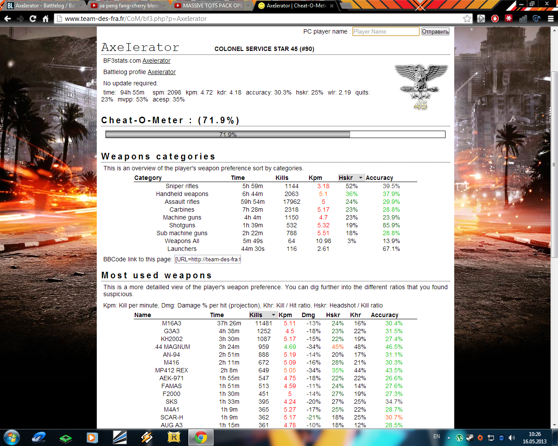Close the jia peng fang YouTube tab
This screenshot has height=446, width=558.
tap(164, 6)
